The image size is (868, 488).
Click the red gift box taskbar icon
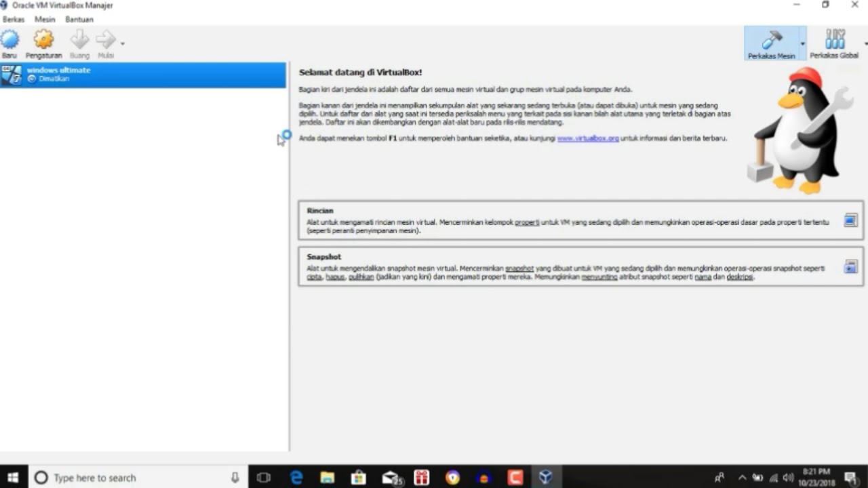422,477
